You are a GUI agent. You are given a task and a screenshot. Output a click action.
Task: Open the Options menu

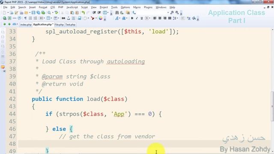pos(125,7)
